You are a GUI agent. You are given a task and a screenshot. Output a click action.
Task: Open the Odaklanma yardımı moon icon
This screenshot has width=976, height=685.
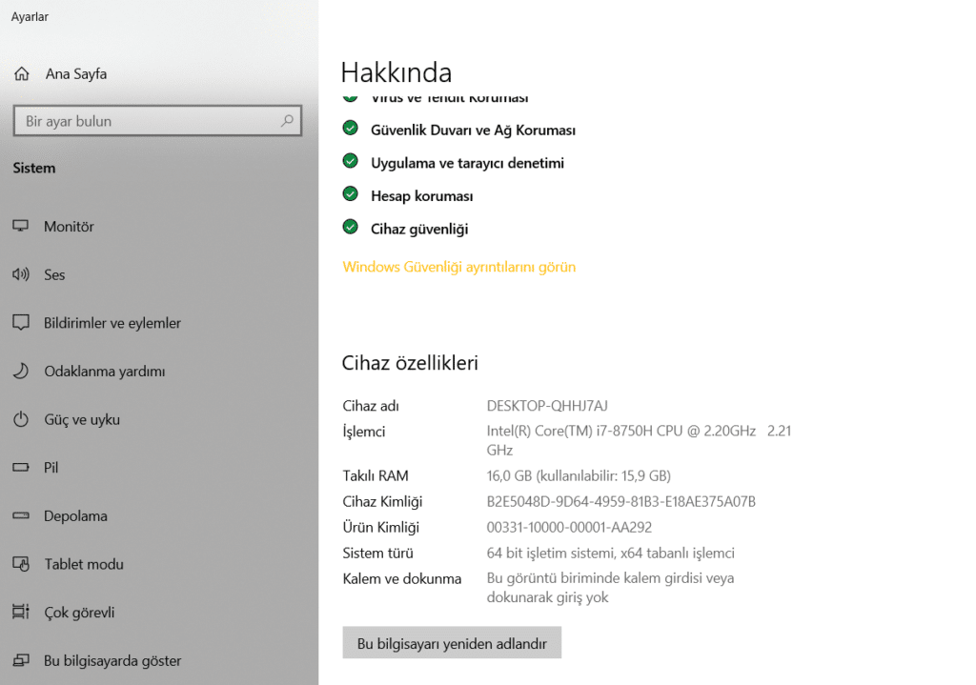point(22,371)
